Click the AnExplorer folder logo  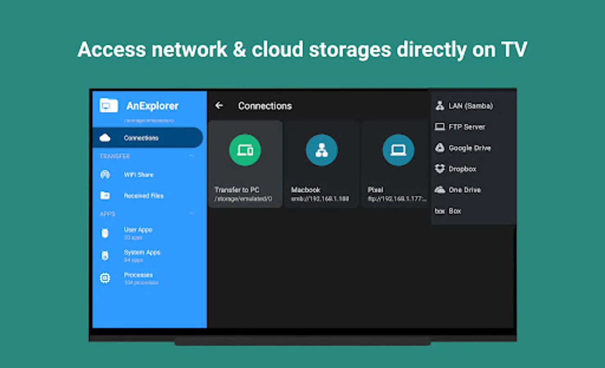point(109,105)
